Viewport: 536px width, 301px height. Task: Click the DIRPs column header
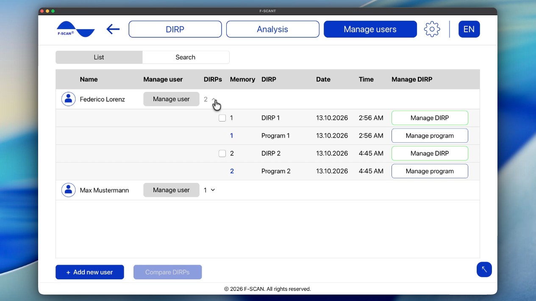tap(213, 80)
